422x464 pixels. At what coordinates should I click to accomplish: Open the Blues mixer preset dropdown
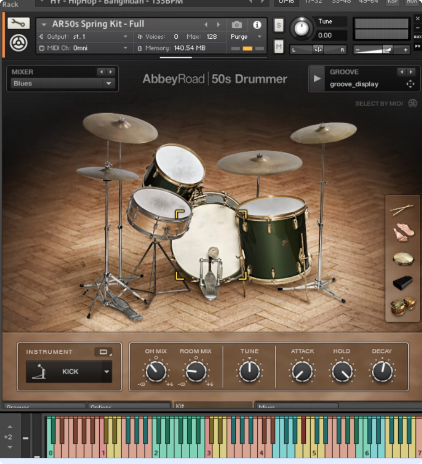62,83
